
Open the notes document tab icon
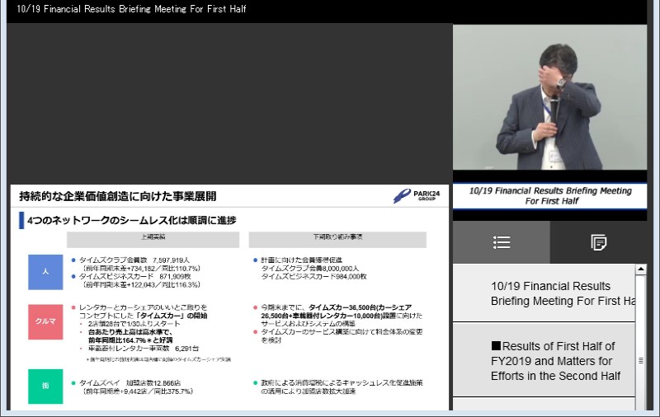coord(599,242)
